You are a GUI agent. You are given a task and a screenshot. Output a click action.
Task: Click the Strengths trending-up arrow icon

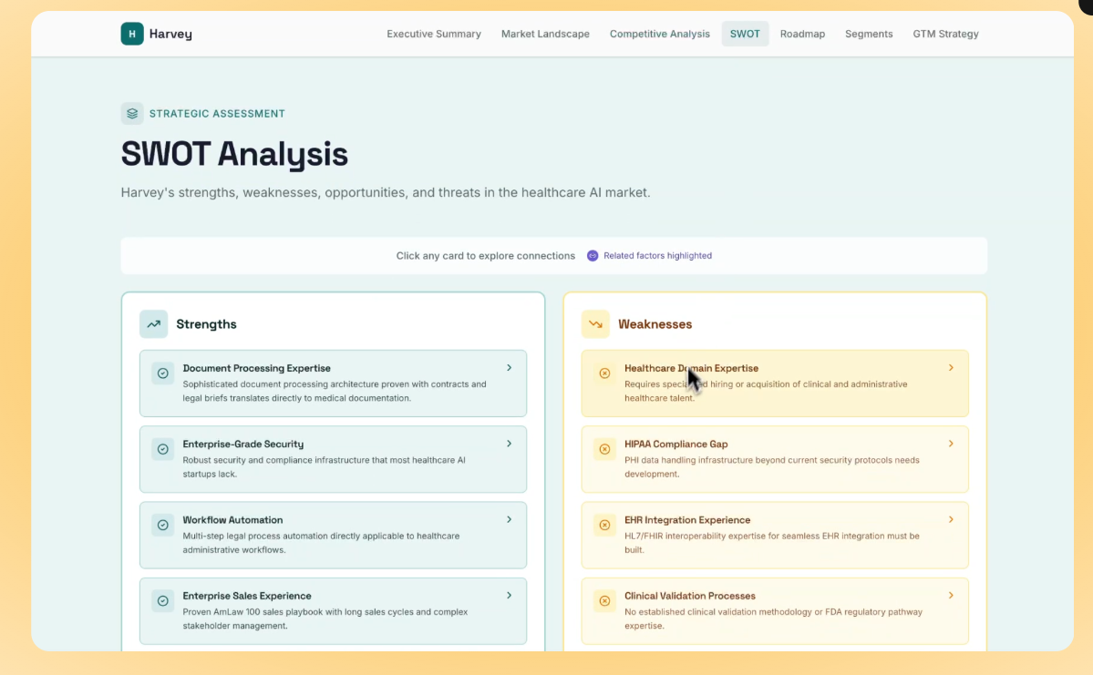tap(153, 324)
